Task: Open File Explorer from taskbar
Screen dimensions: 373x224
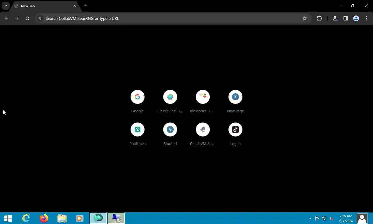Action: pyautogui.click(x=62, y=218)
